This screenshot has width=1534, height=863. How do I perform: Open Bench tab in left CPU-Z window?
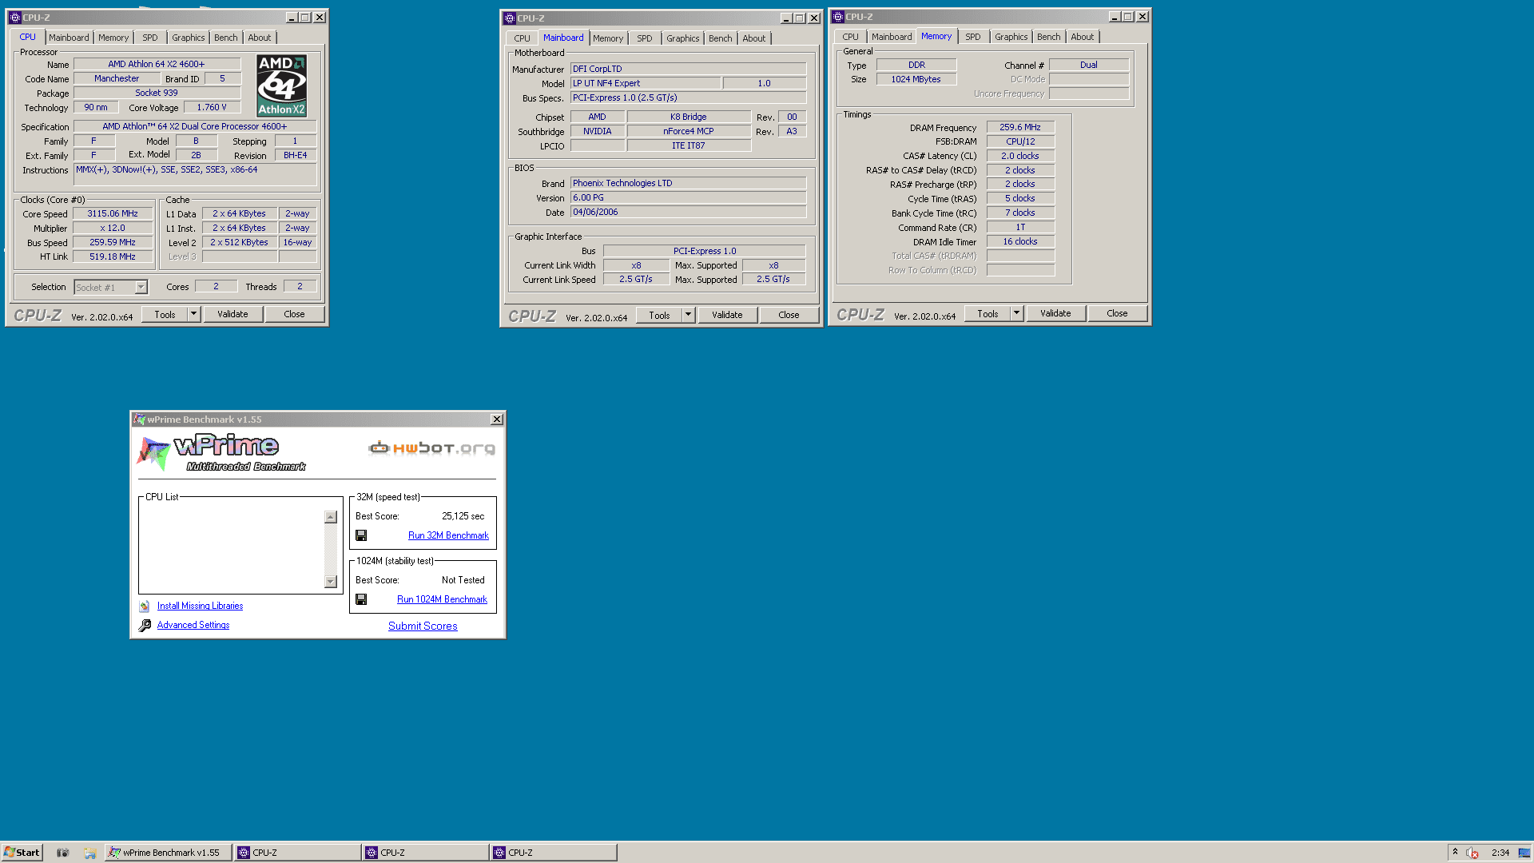coord(226,38)
